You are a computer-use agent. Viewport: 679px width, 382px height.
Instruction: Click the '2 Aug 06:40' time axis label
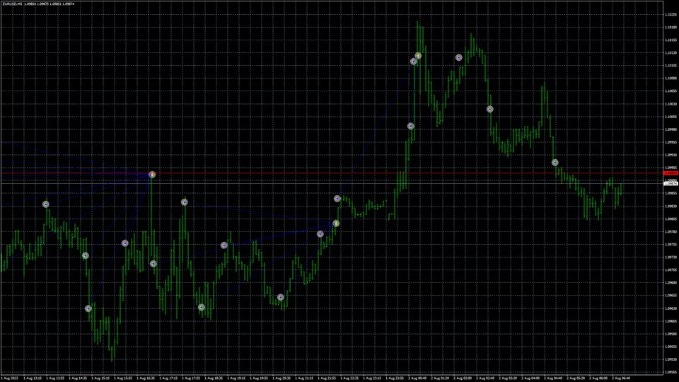coord(621,378)
